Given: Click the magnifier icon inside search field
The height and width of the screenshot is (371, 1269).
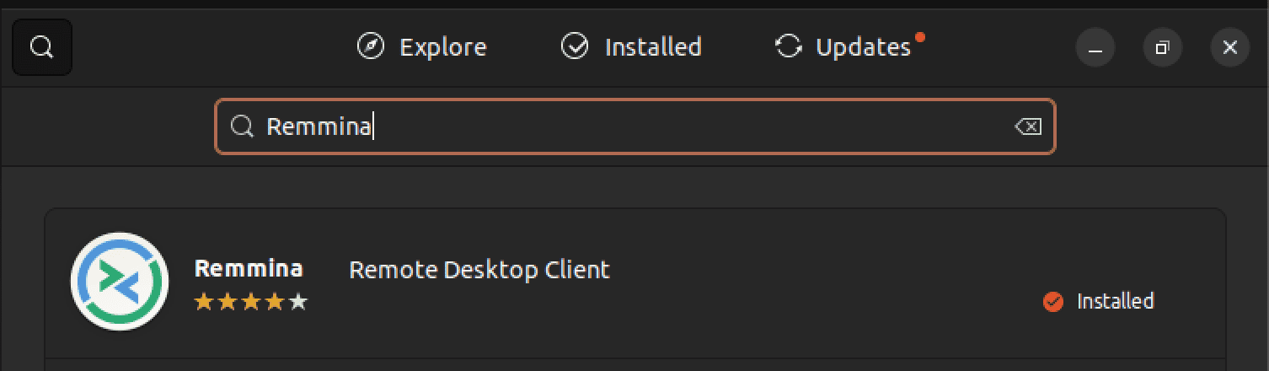Looking at the screenshot, I should click(x=243, y=126).
